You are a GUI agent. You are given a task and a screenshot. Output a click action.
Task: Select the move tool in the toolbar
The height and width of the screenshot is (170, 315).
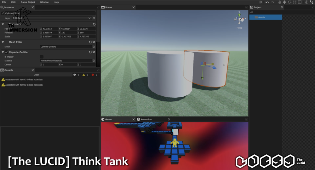coord(284,2)
